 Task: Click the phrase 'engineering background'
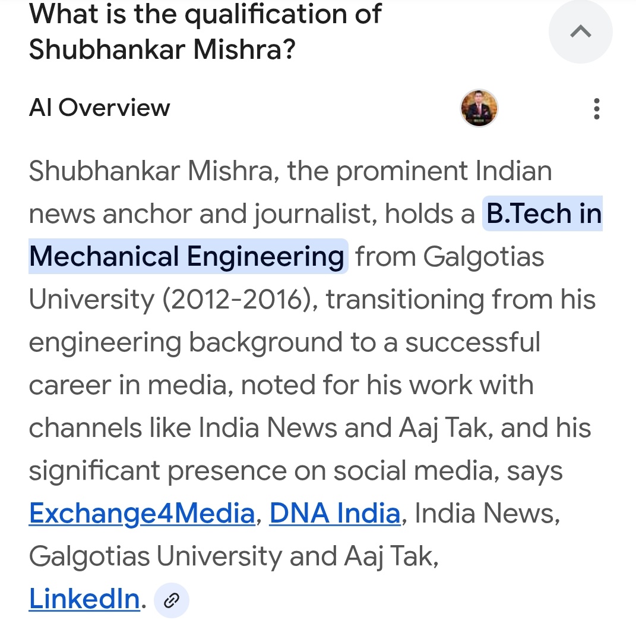[x=185, y=342]
